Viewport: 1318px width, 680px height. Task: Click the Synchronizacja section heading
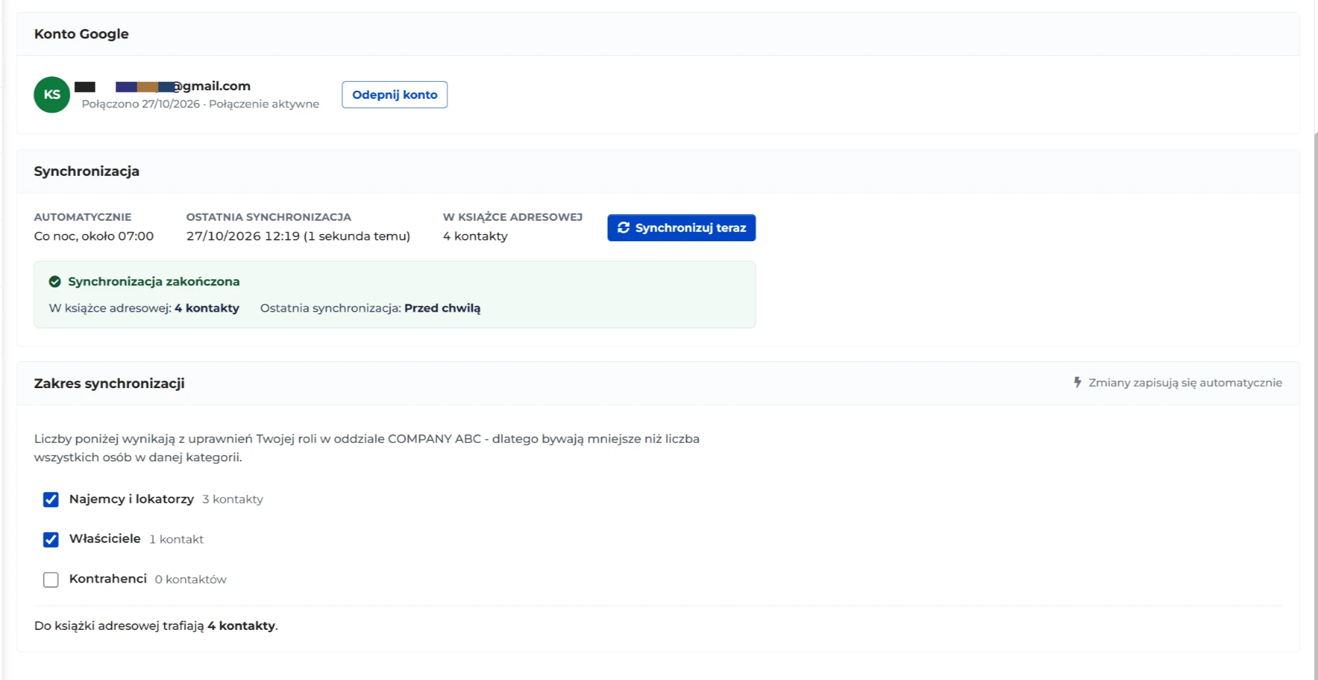tap(86, 171)
